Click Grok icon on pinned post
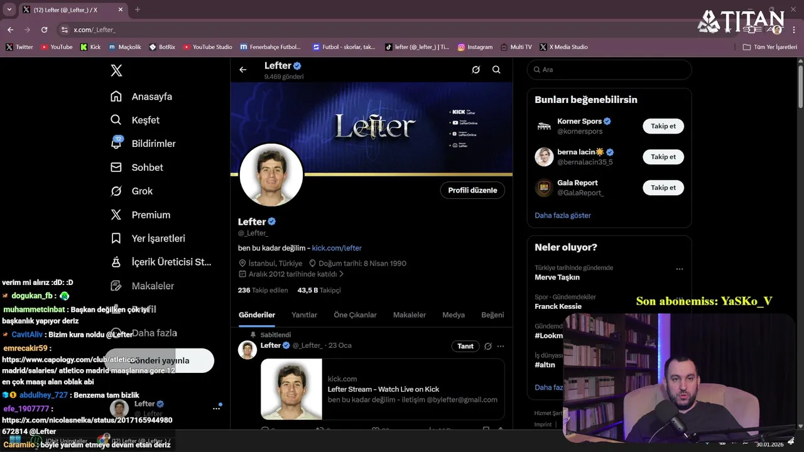This screenshot has width=804, height=452. 488,346
